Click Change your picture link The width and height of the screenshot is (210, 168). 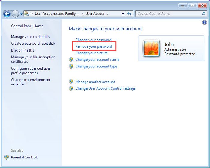tap(91, 53)
